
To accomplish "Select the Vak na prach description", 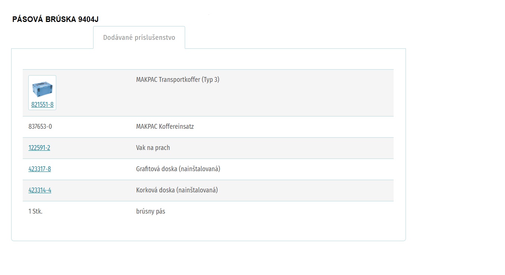I will (x=153, y=148).
